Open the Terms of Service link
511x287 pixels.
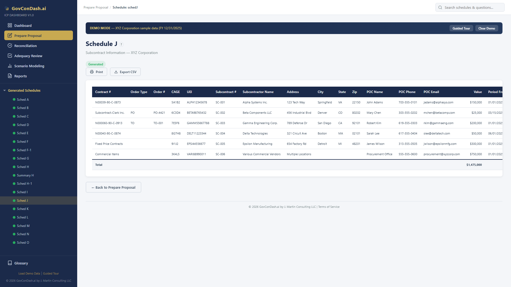pos(329,206)
